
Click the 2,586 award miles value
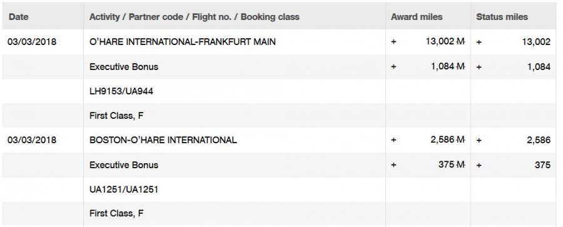(442, 139)
